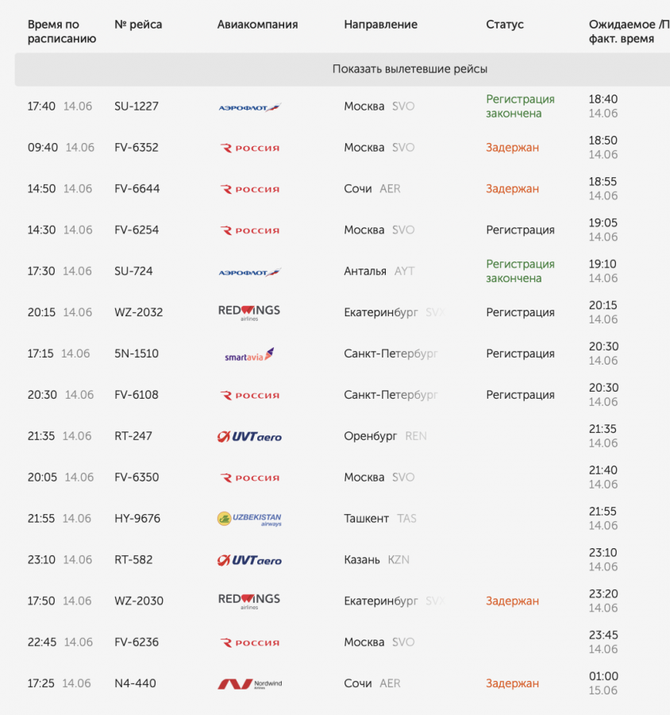Click the Uzbekistan Airways logo for HY-9676

pyautogui.click(x=249, y=519)
